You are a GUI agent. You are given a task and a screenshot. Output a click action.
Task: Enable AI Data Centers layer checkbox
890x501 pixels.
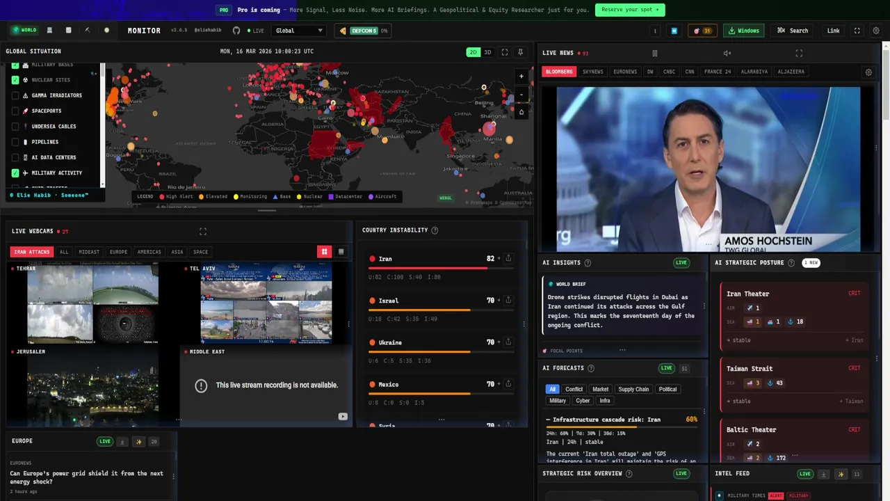click(15, 157)
